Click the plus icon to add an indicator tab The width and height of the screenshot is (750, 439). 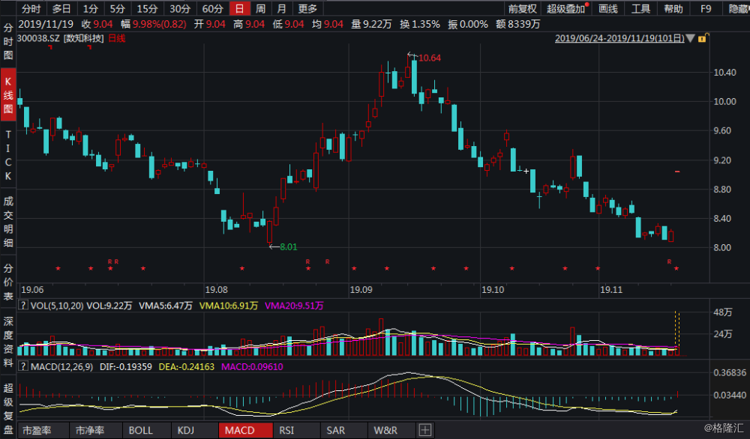point(424,430)
